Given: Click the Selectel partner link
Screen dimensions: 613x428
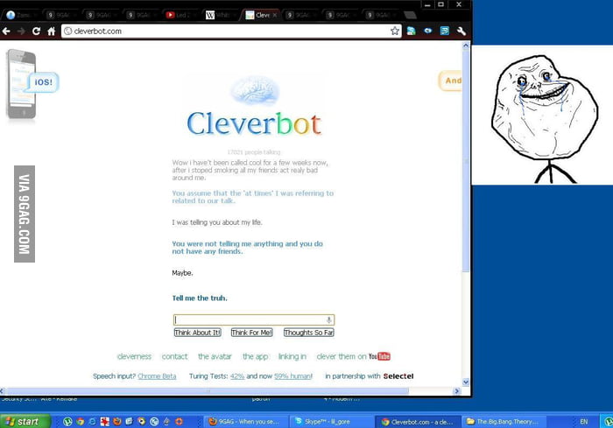Looking at the screenshot, I should pyautogui.click(x=398, y=376).
